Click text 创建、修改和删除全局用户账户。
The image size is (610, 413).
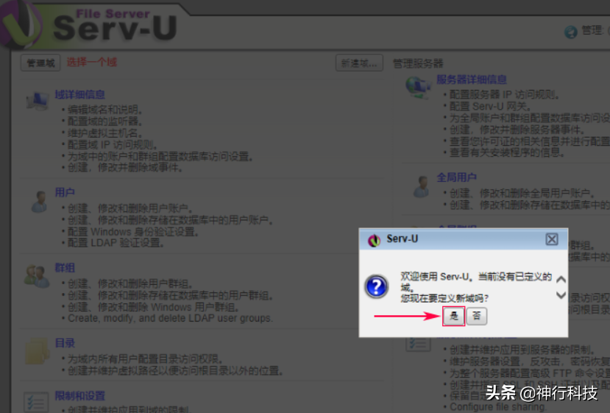522,193
